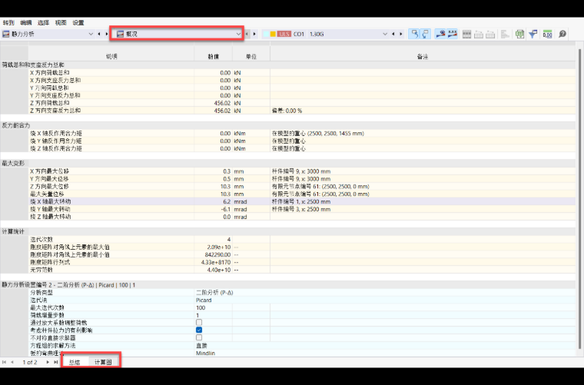Click the second highlighted selection-sync toolbar icon

click(426, 34)
